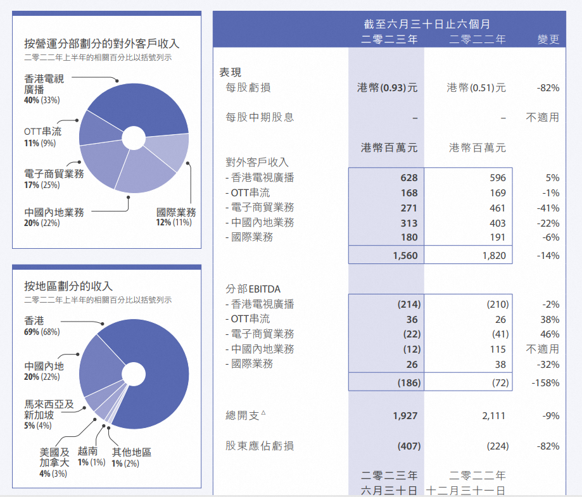Select the -158% EBITDA change value

546,383
